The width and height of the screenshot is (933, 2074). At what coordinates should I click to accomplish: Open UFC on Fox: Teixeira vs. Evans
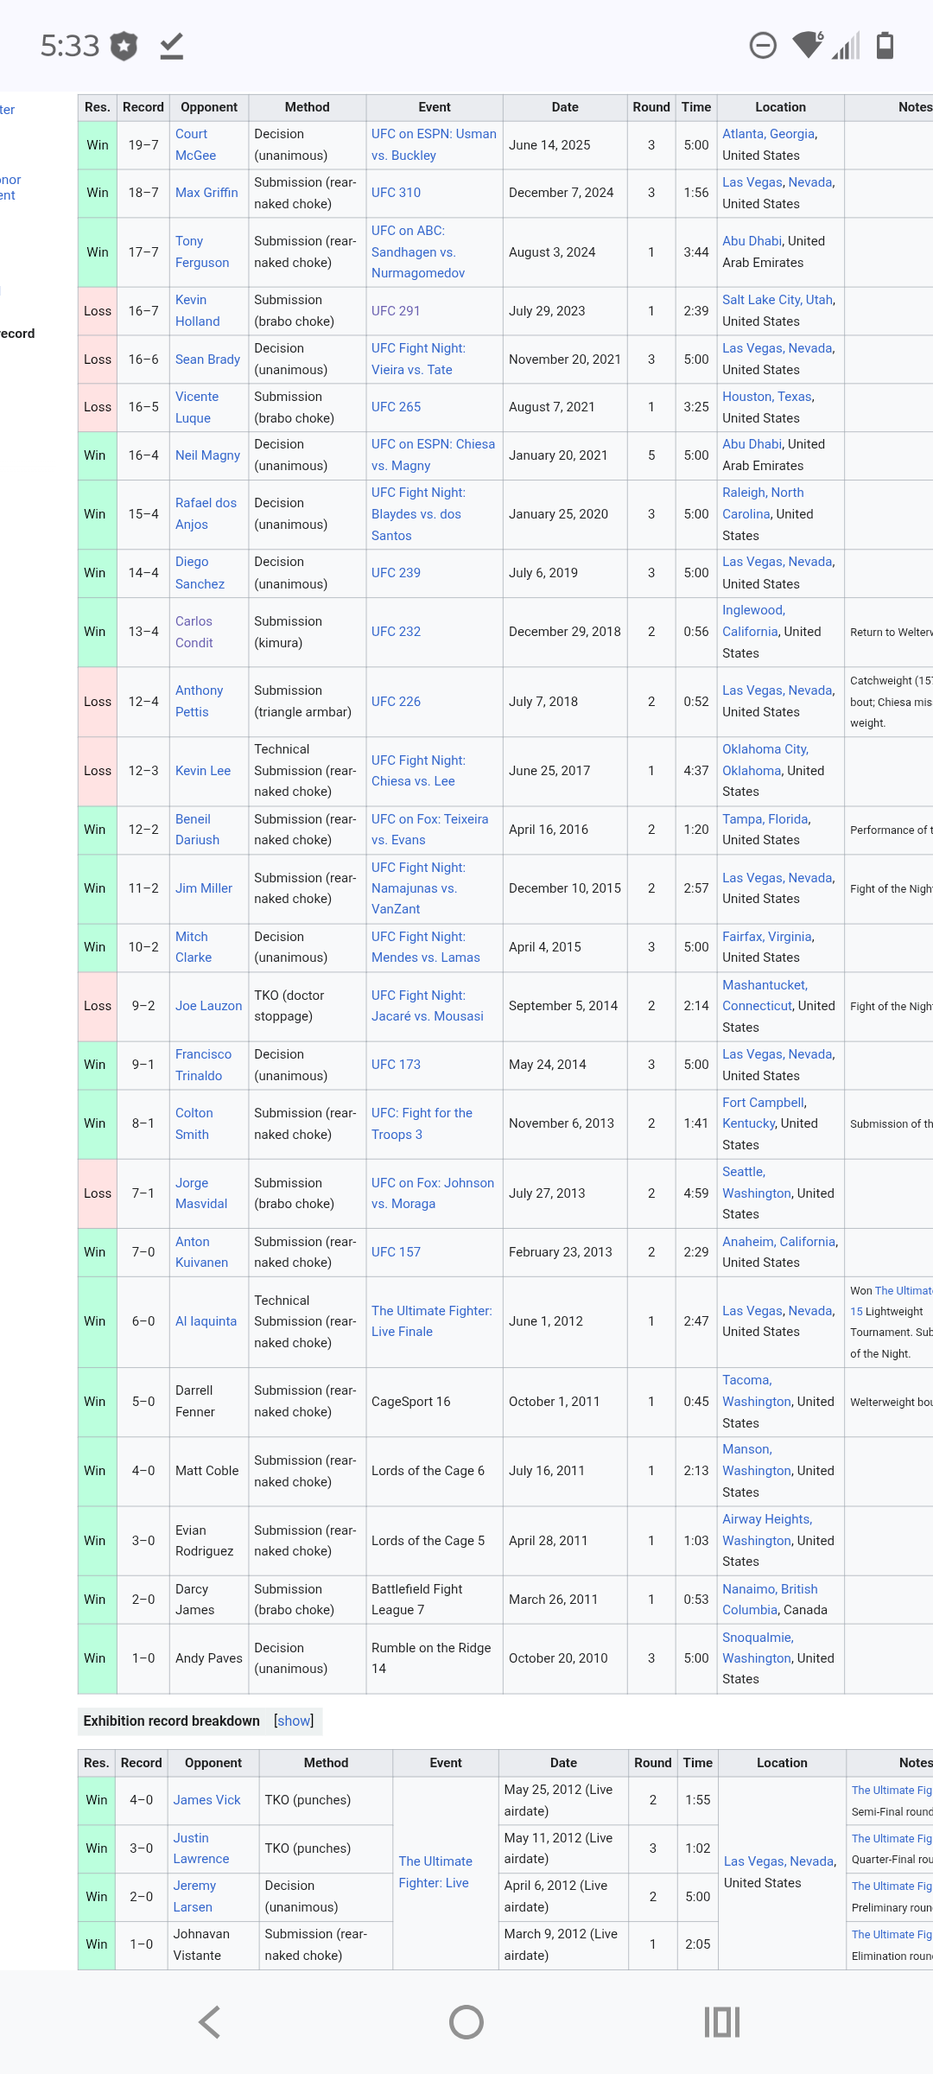point(429,830)
